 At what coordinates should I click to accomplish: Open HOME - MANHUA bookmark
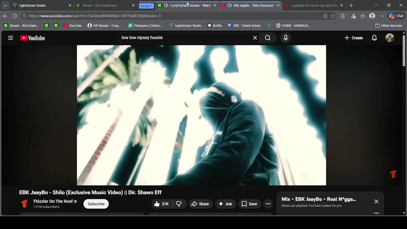(293, 25)
